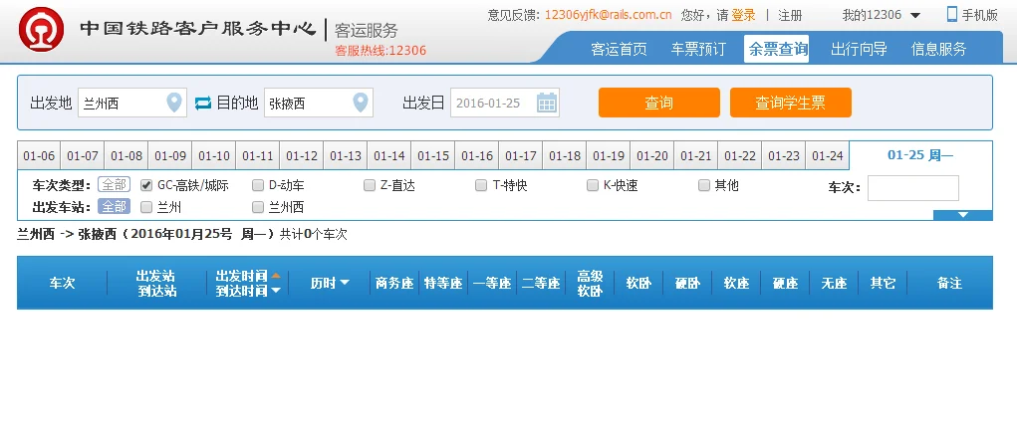
Task: Click the 登录 login link
Action: click(743, 15)
